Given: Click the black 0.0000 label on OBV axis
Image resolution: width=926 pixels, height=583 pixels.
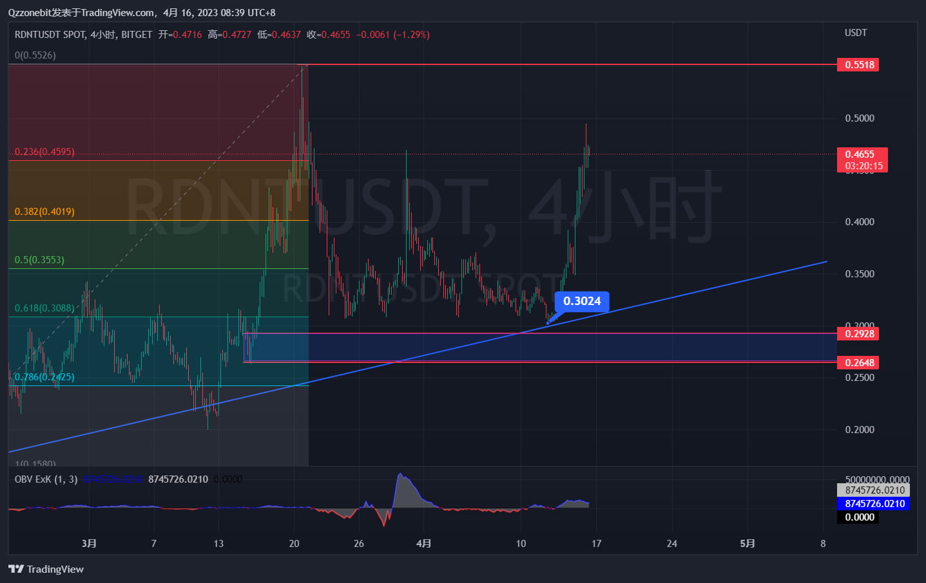Looking at the screenshot, I should click(859, 517).
